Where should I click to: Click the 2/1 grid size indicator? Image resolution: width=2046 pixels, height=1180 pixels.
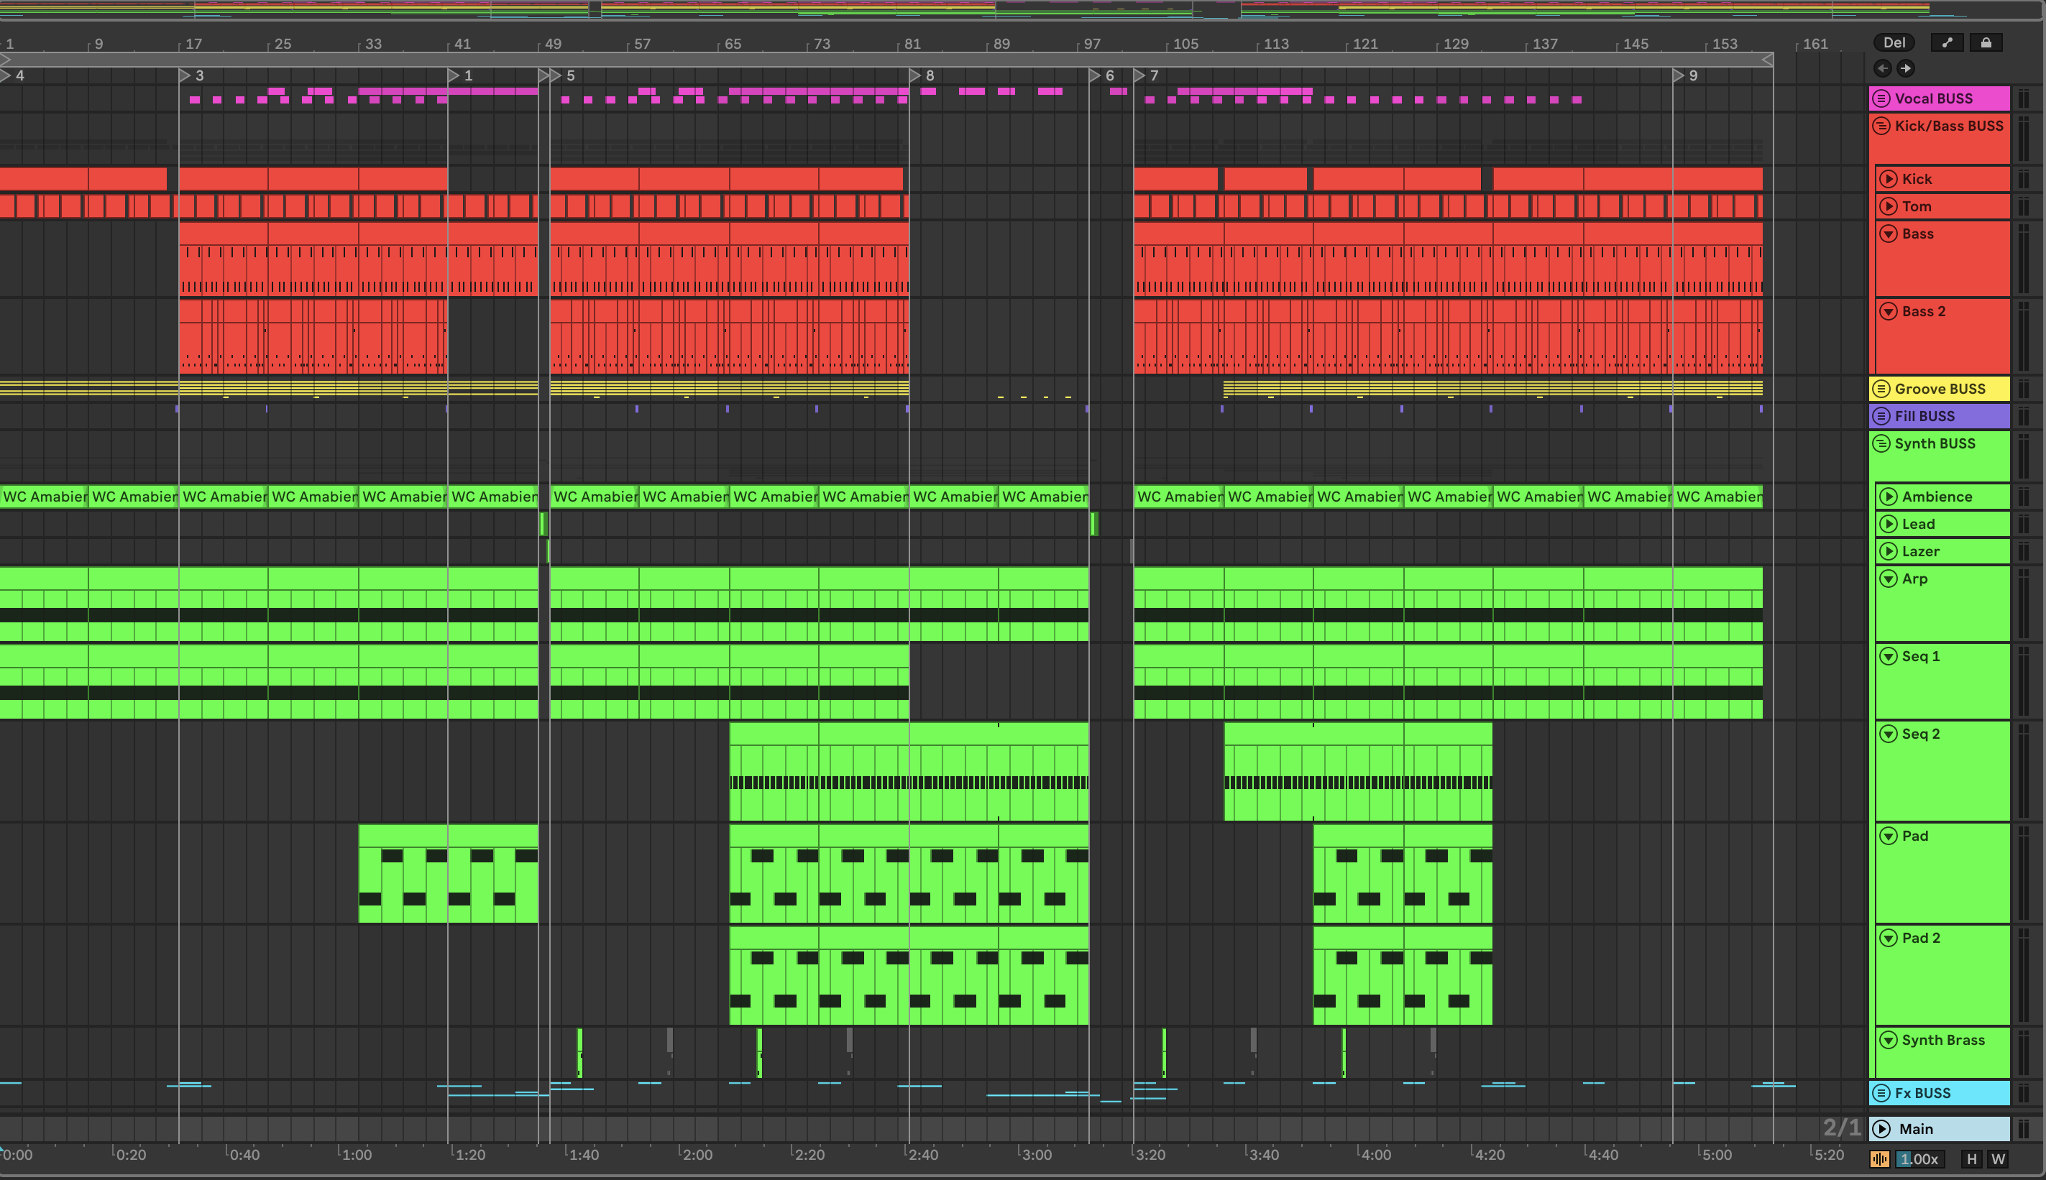[1841, 1128]
